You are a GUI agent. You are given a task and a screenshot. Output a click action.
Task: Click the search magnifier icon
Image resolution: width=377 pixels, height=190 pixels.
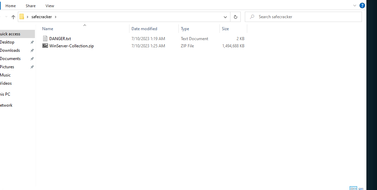(x=252, y=17)
